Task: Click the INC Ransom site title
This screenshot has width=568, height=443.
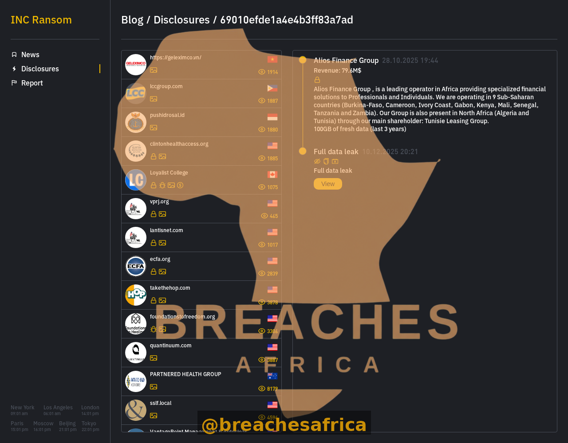Action: coord(41,20)
